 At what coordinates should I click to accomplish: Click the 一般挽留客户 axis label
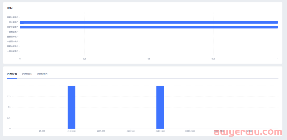click(13, 51)
